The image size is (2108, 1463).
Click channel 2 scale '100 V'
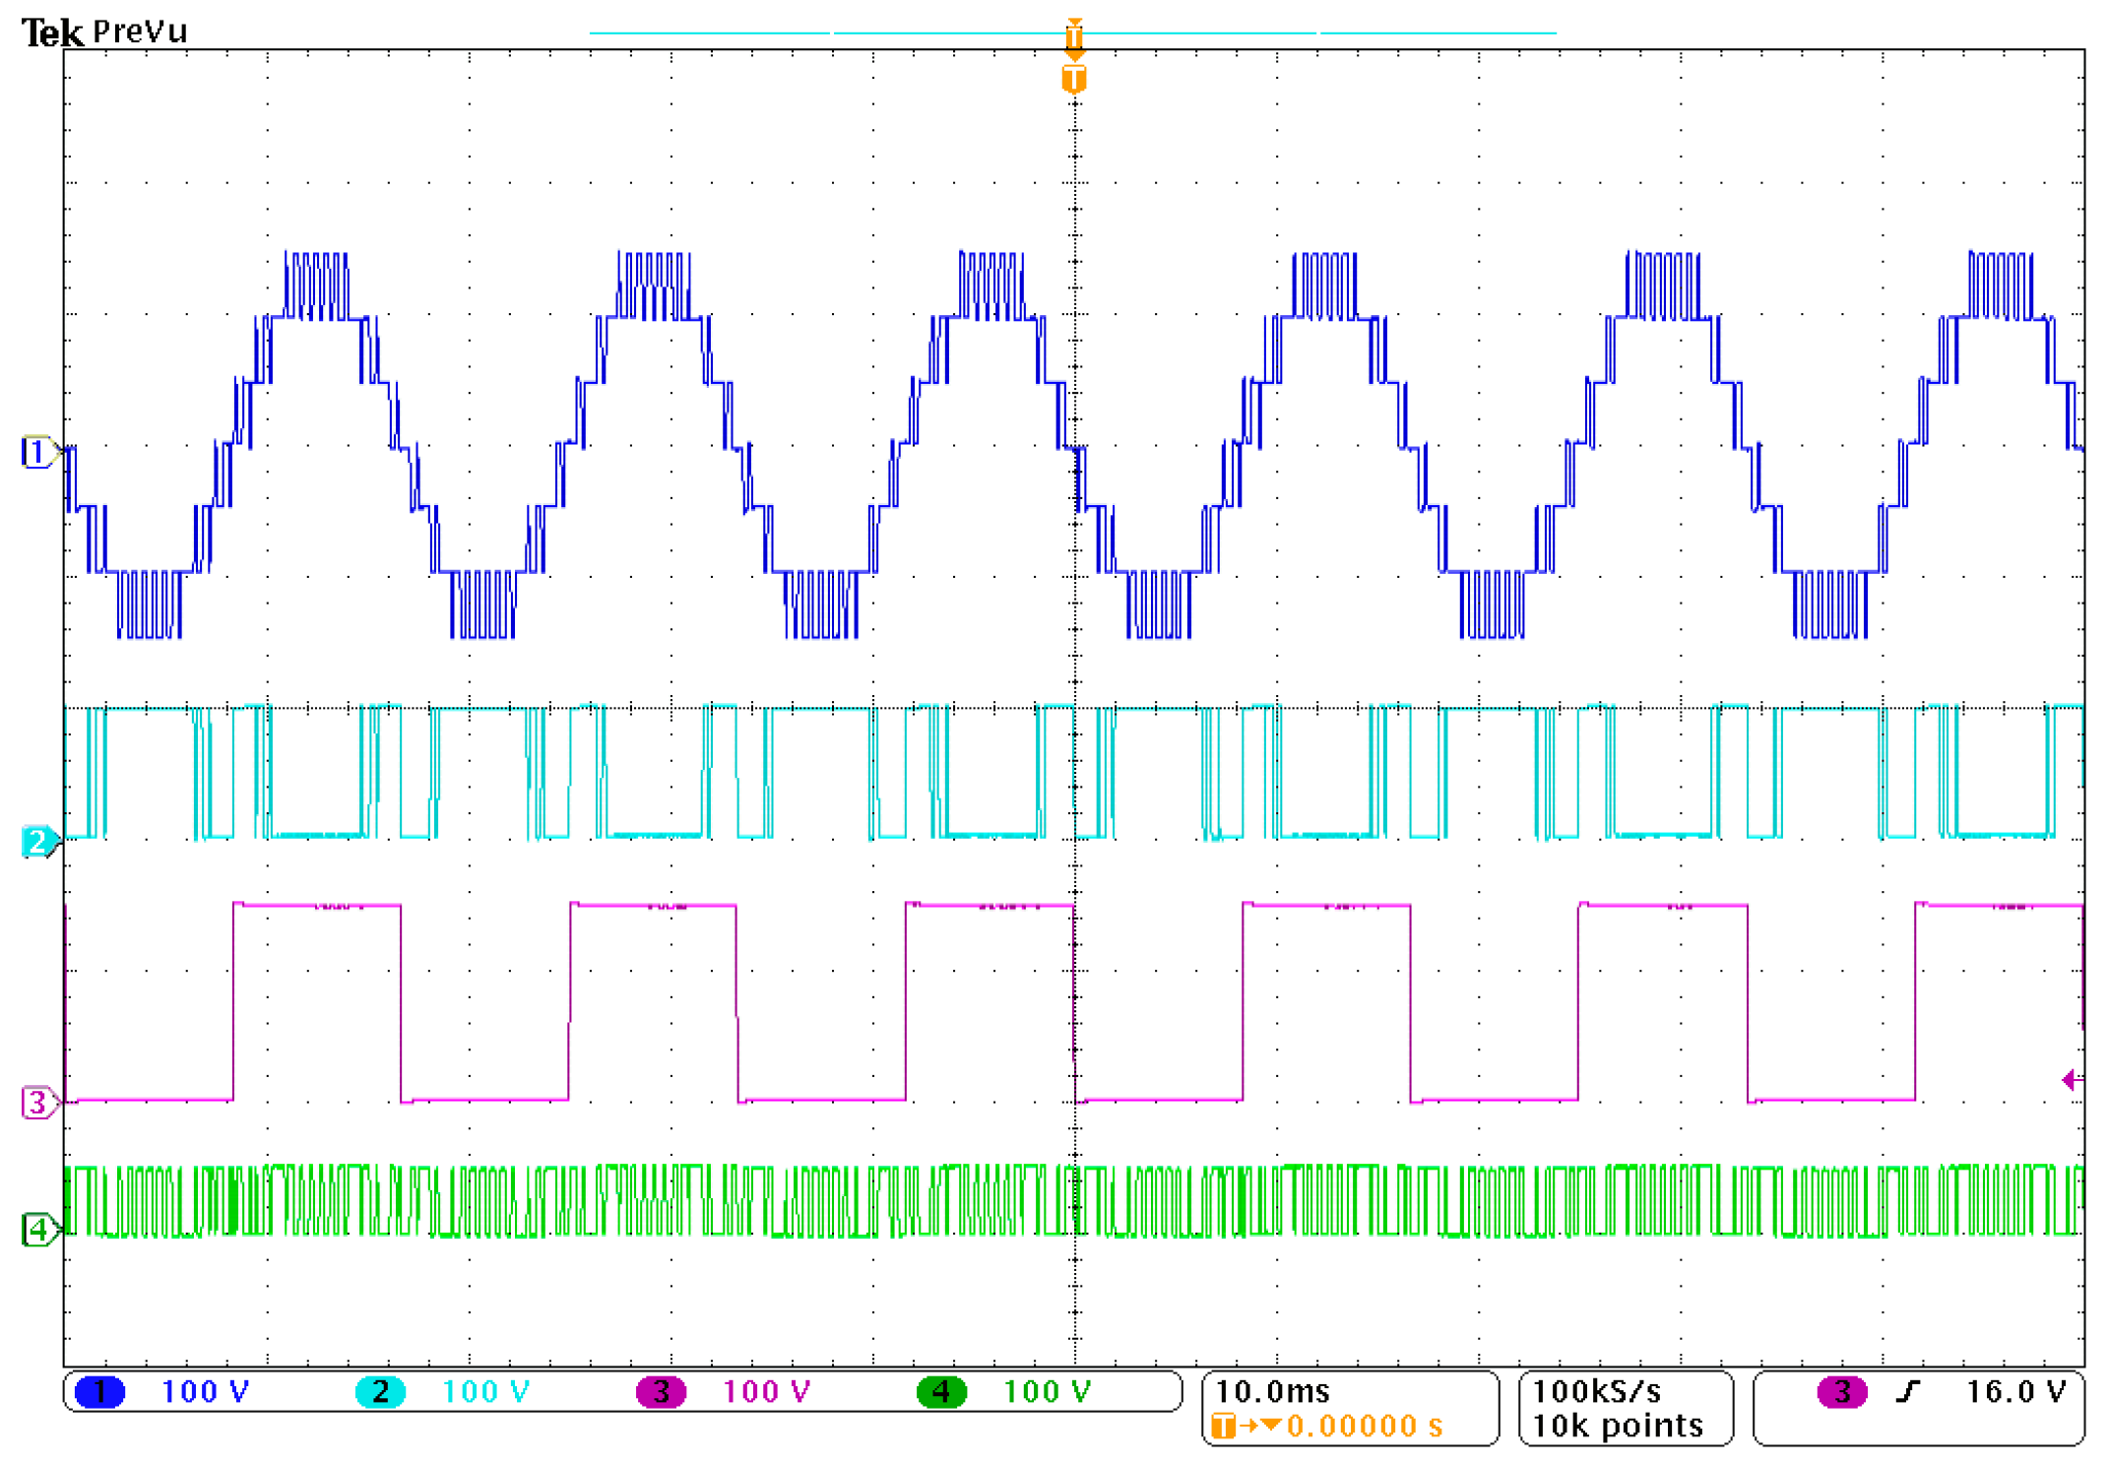pyautogui.click(x=485, y=1392)
